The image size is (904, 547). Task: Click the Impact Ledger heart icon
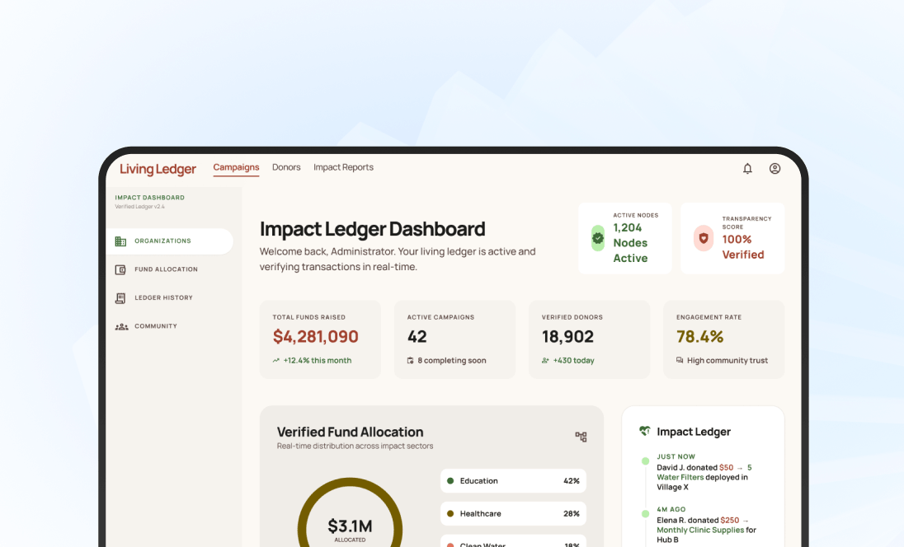pyautogui.click(x=643, y=430)
